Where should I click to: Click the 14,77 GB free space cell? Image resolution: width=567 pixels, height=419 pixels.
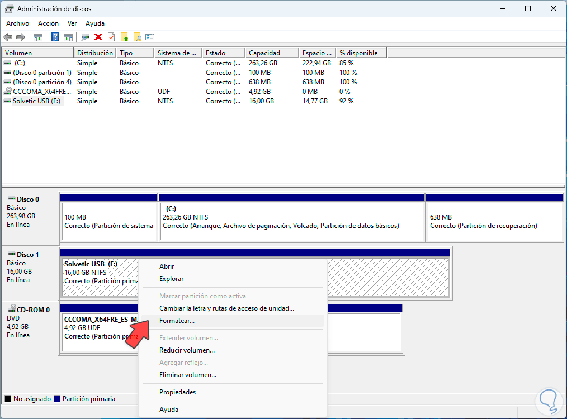[315, 101]
